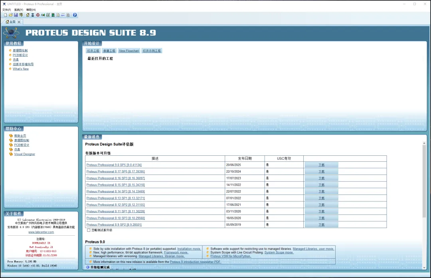This screenshot has width=431, height=278.
Task: Click the news panel vertical scrollbar thumb
Action: (x=424, y=181)
